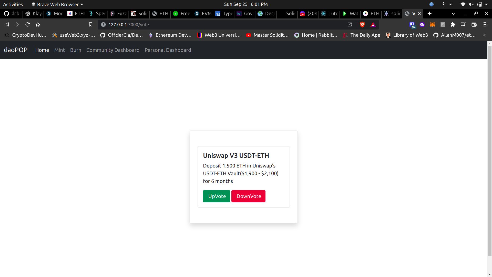The height and width of the screenshot is (277, 492).
Task: Open useWeb3.xyz bookmark
Action: click(73, 35)
